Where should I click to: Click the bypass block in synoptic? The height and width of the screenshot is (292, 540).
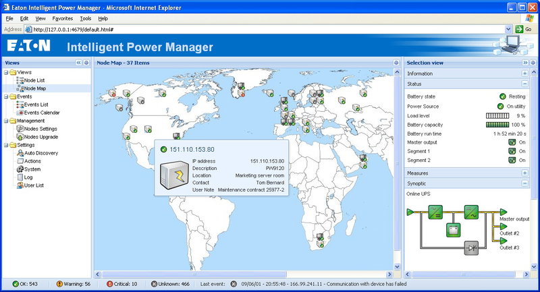tap(471, 247)
